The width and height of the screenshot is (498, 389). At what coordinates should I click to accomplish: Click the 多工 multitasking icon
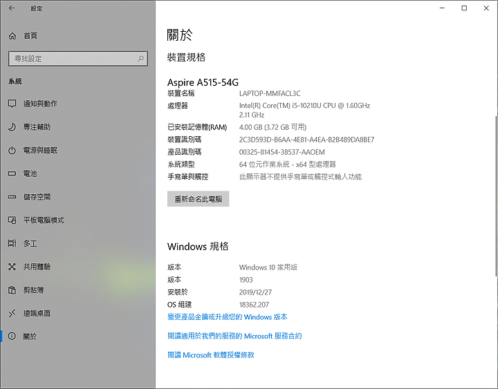pyautogui.click(x=12, y=243)
